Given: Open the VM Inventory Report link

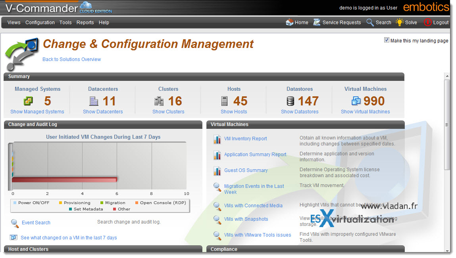Looking at the screenshot, I should 245,139.
